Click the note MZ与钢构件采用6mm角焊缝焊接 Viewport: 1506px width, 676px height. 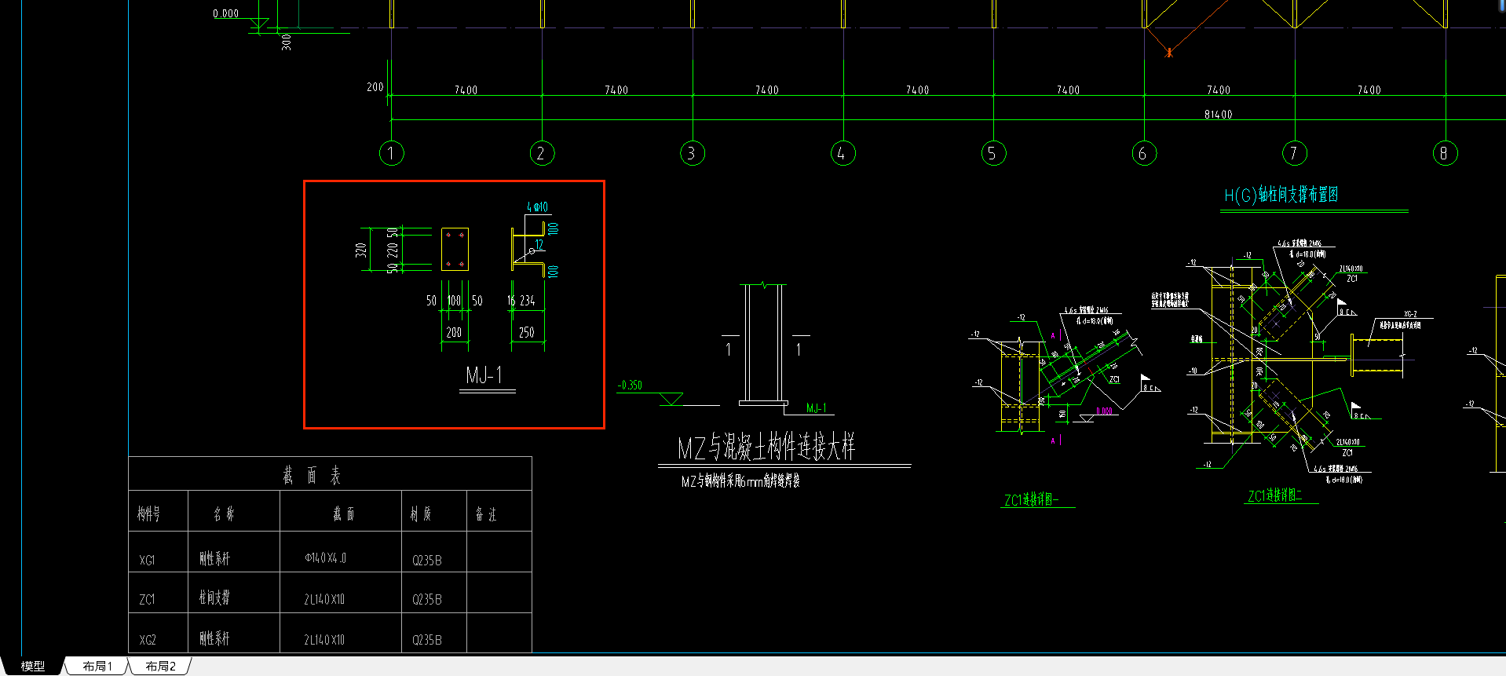click(740, 481)
